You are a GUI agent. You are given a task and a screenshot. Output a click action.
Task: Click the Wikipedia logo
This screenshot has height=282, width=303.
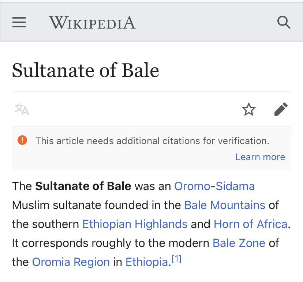pyautogui.click(x=92, y=23)
